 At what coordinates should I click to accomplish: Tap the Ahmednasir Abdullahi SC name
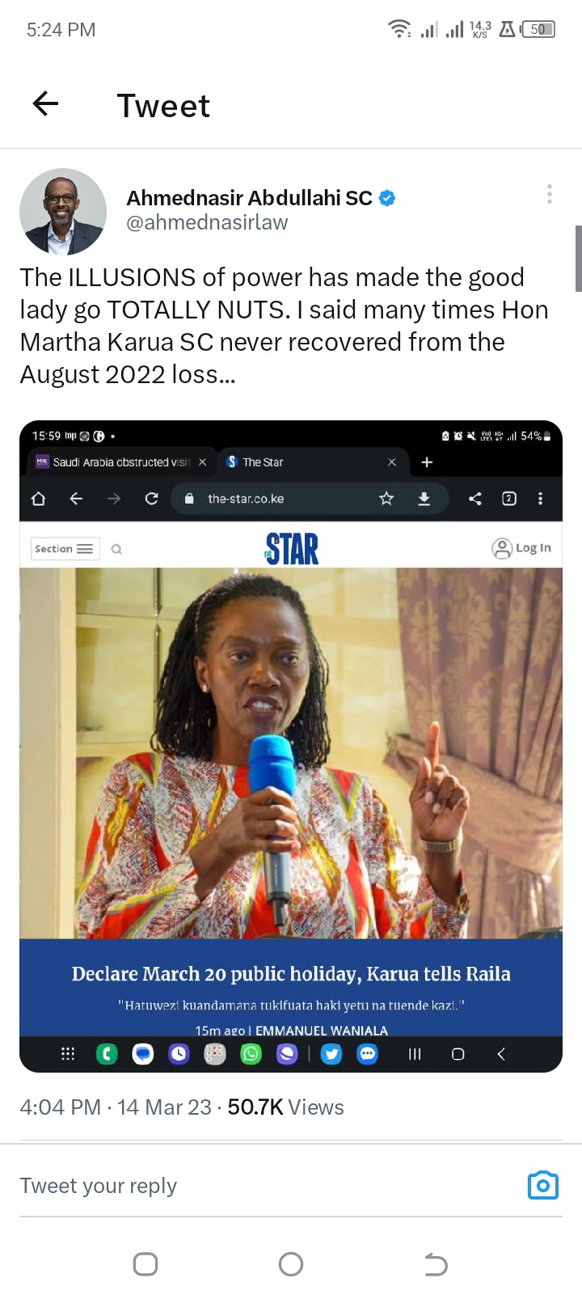click(x=249, y=198)
